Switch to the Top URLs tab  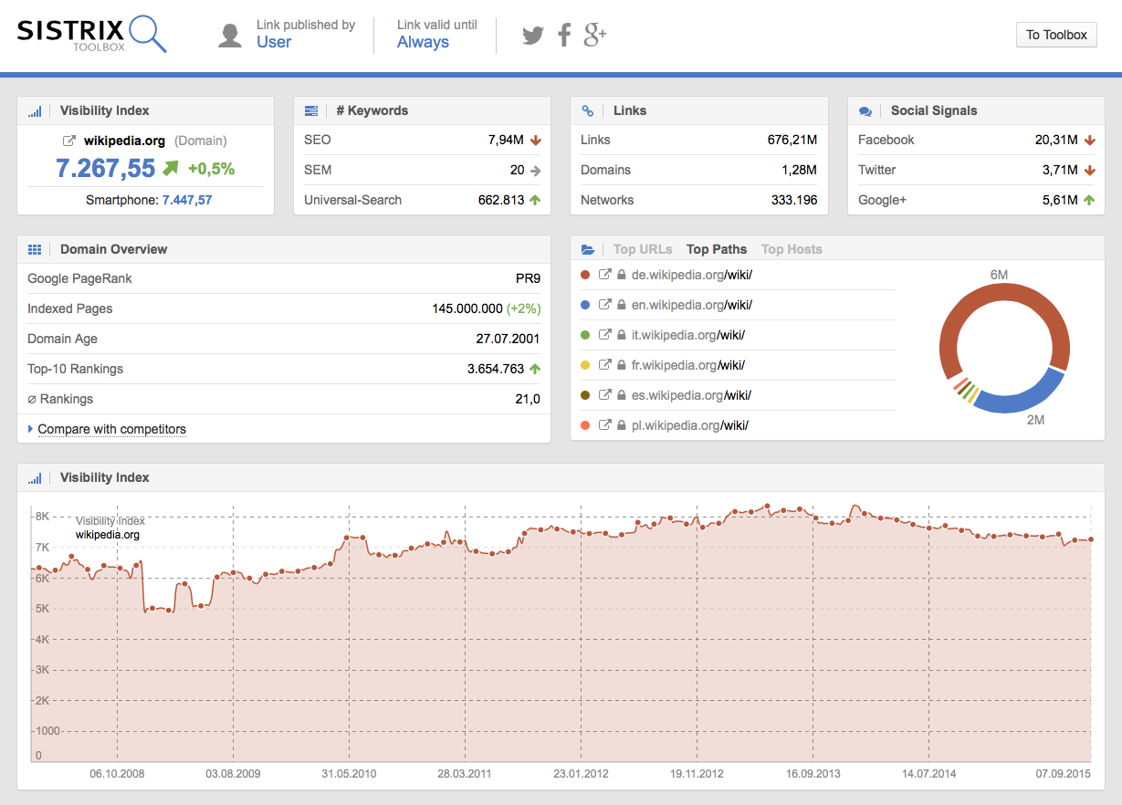[x=643, y=249]
